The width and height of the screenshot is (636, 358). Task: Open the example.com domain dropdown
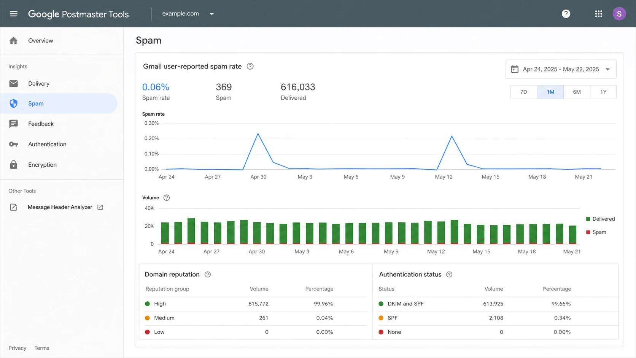[188, 14]
